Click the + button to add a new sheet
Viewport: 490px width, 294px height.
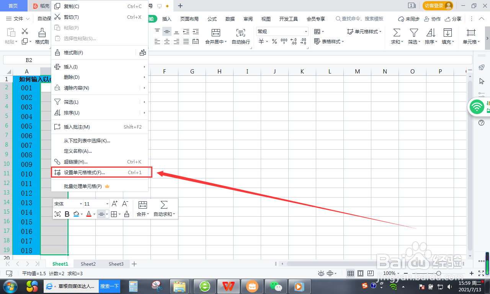click(x=134, y=264)
